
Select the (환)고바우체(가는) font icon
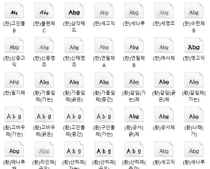coord(14,115)
